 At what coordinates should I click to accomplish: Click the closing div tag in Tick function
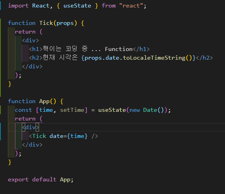click(32, 67)
